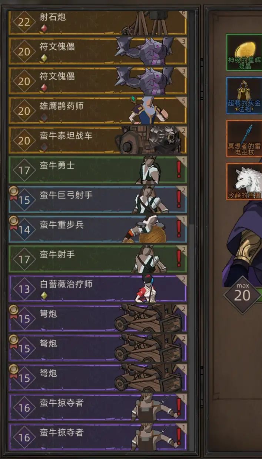Select the 射石炮 unit row
Viewport: 262px width, 459px height.
point(98,23)
